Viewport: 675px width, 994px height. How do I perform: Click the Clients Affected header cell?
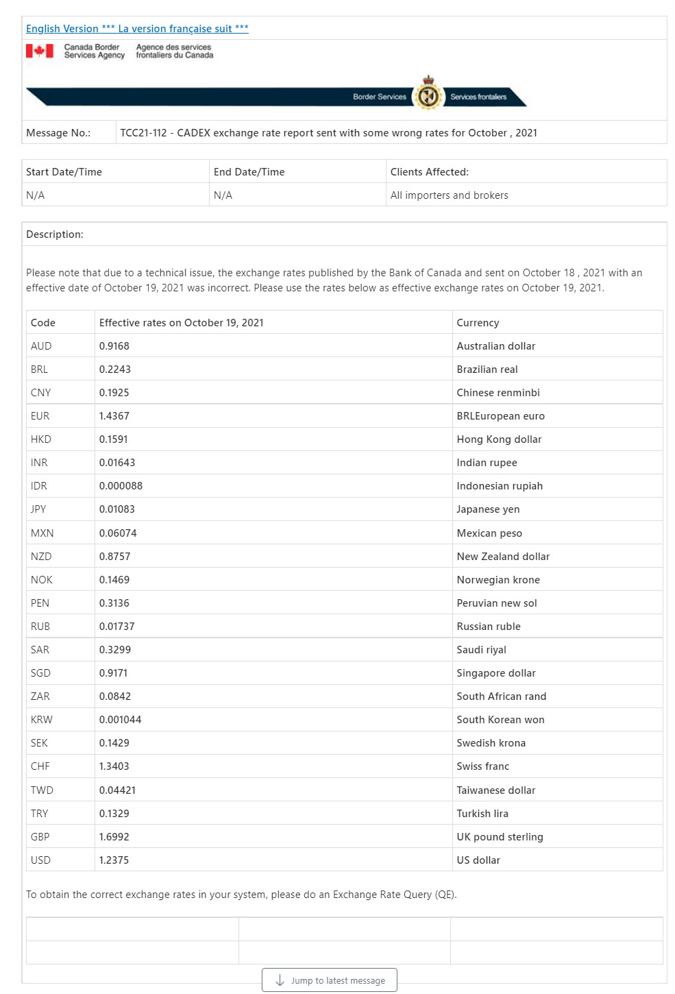pyautogui.click(x=526, y=171)
